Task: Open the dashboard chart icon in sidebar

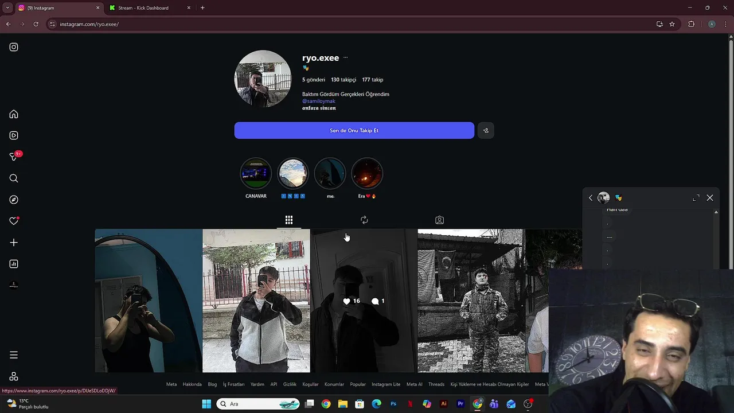Action: 14,264
